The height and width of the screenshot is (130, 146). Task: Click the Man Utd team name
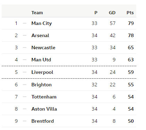click(x=41, y=60)
